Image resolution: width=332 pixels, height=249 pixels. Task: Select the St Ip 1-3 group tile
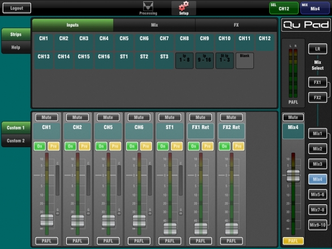[x=225, y=61]
